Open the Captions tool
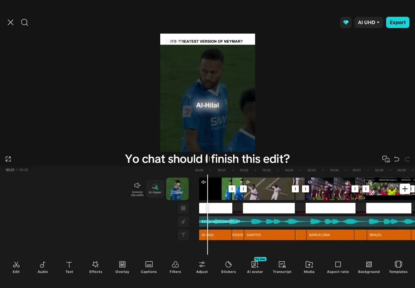The width and height of the screenshot is (415, 288). click(149, 267)
